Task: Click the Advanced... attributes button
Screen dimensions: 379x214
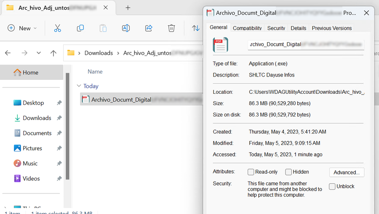Action: [347, 172]
